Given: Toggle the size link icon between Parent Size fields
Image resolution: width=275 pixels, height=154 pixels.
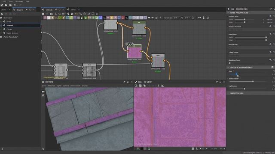Looking at the screenshot, I should (x=182, y=18).
